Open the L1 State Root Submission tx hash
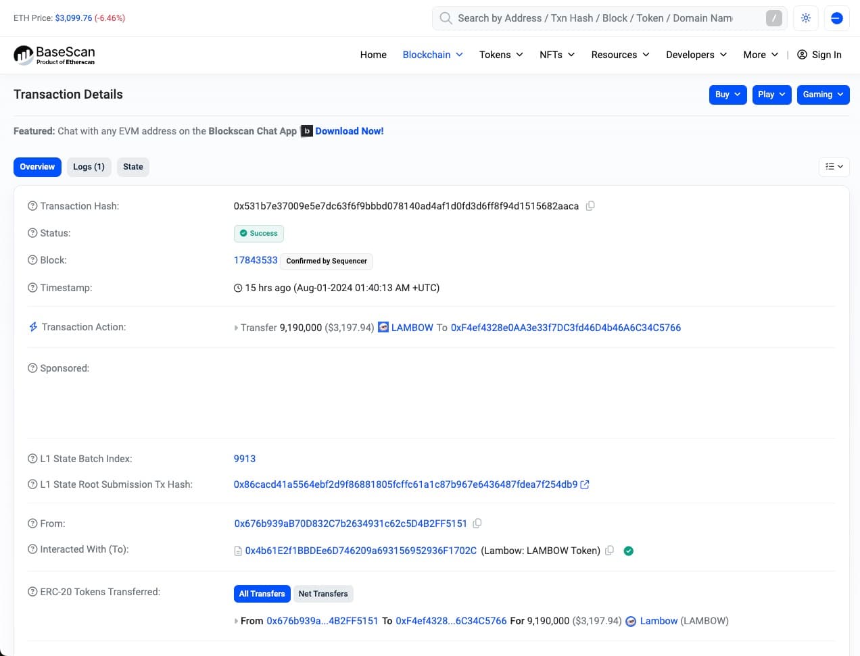 click(406, 484)
